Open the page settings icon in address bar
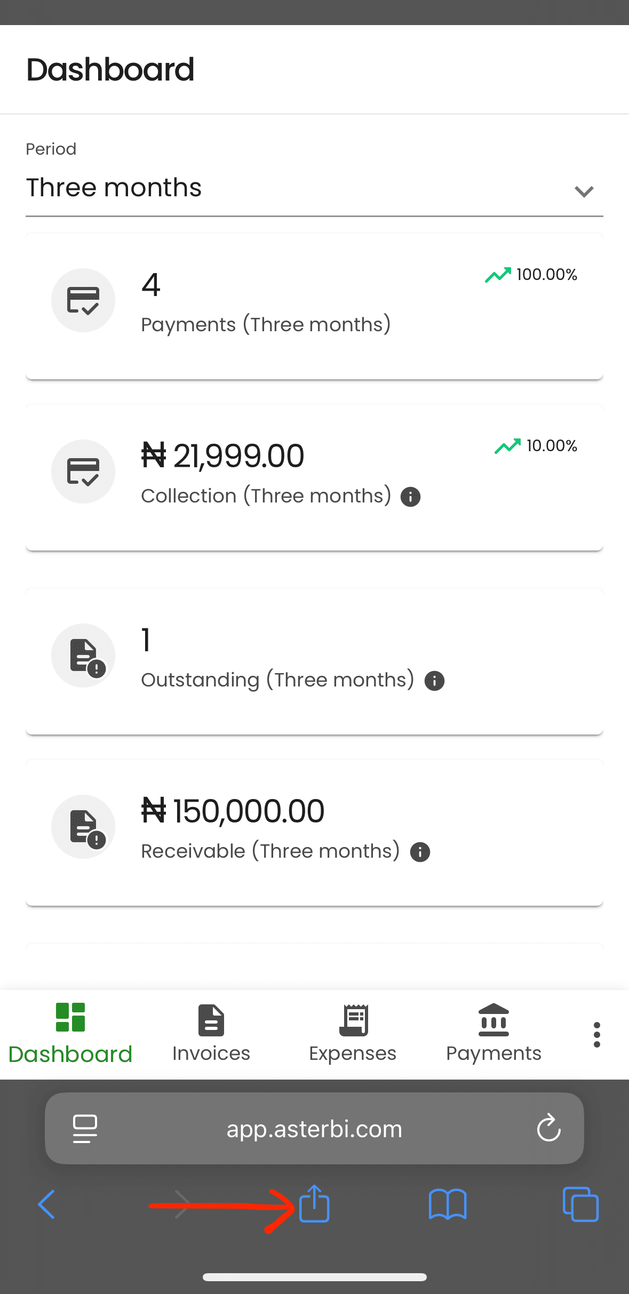This screenshot has width=629, height=1294. click(x=85, y=1129)
